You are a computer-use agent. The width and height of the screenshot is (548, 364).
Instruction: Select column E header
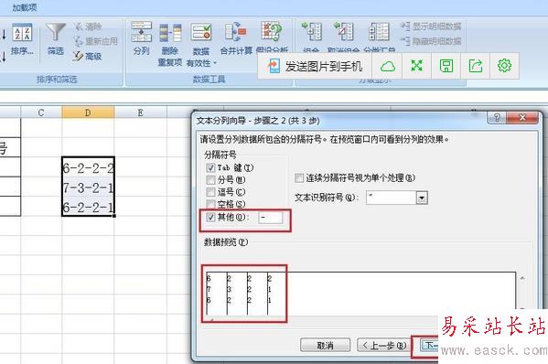(141, 112)
